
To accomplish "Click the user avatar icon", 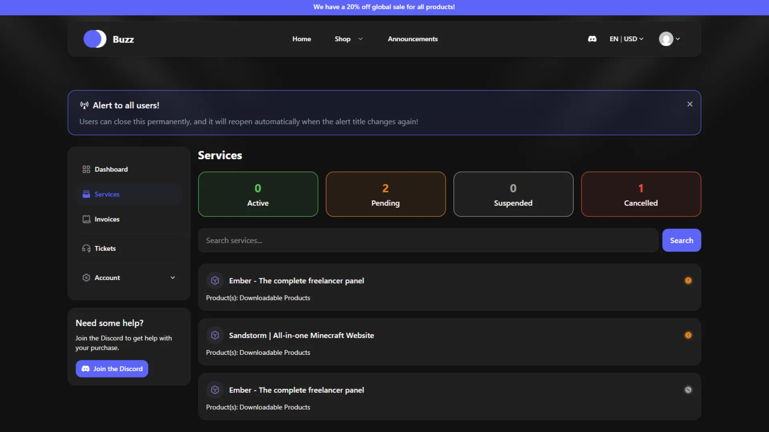I will pos(666,39).
